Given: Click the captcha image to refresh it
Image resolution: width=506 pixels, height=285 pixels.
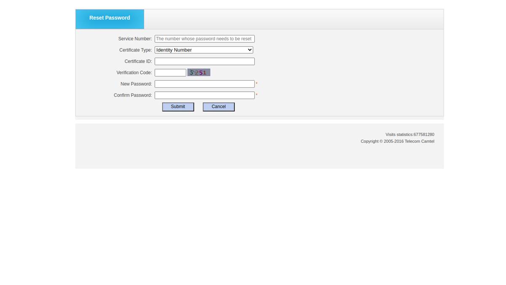Looking at the screenshot, I should 199,72.
